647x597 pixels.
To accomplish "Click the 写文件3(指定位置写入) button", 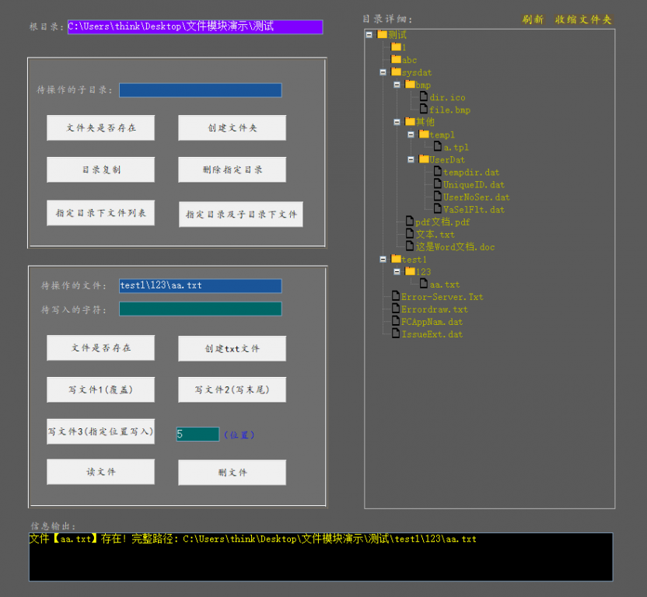I will point(100,431).
